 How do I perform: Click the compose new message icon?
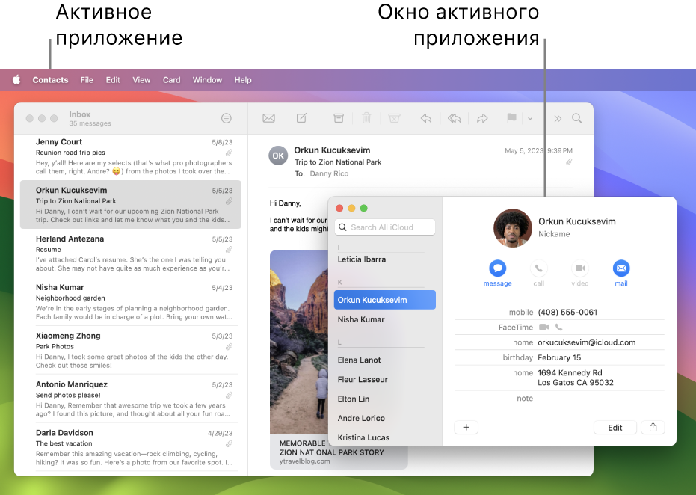point(301,118)
